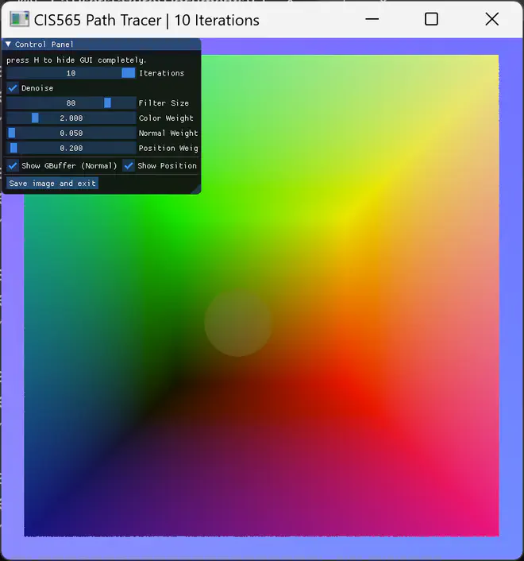Click the Normal Weight slider handle
Image resolution: width=524 pixels, height=561 pixels.
click(x=12, y=133)
